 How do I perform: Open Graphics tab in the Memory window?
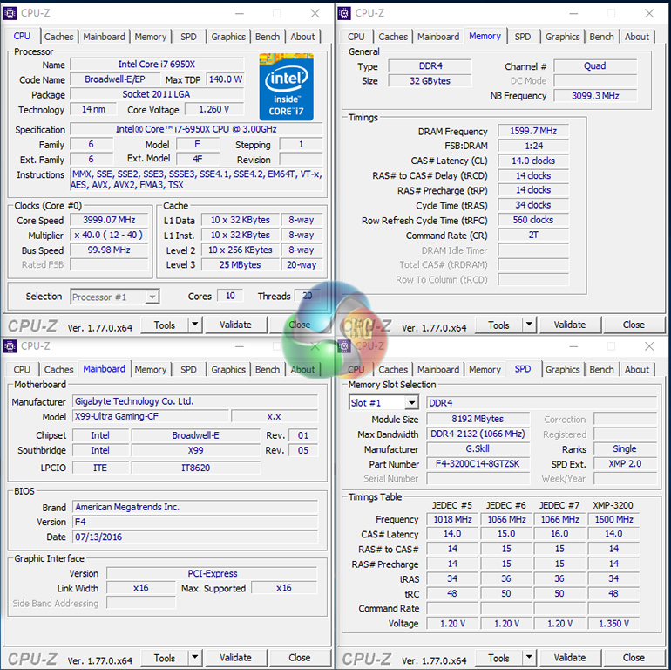(x=562, y=37)
